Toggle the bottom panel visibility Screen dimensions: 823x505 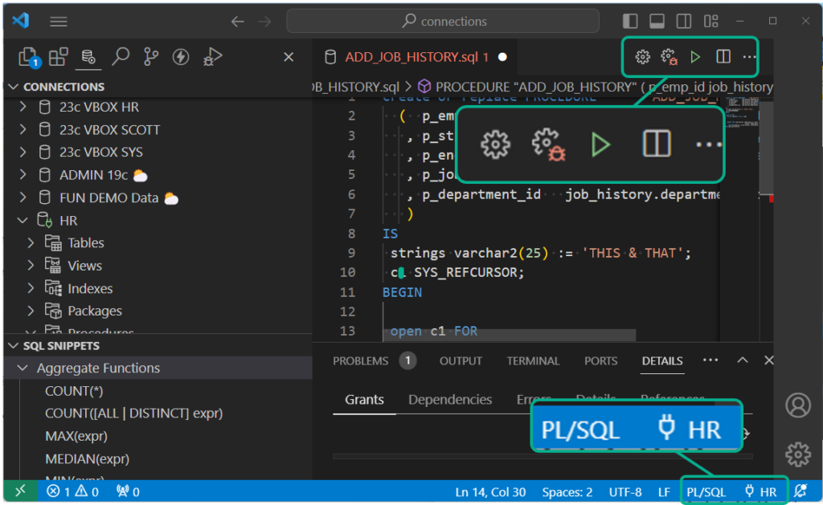click(657, 21)
